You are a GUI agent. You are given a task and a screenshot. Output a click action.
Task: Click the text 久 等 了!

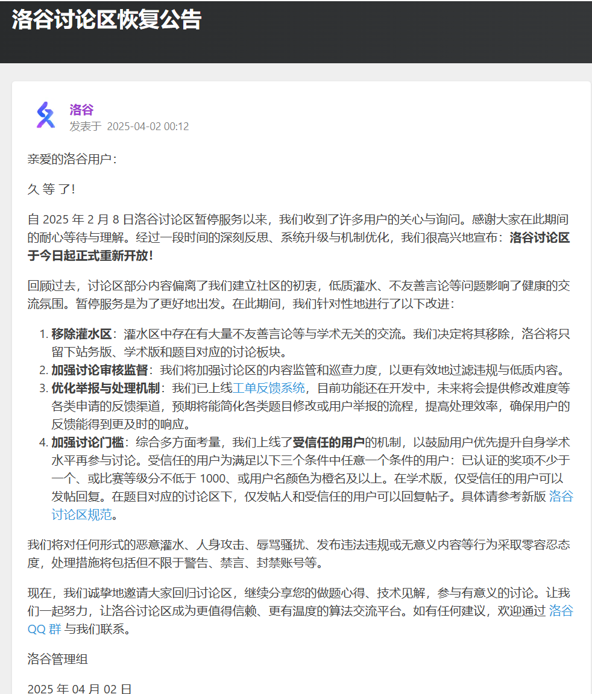click(x=51, y=189)
